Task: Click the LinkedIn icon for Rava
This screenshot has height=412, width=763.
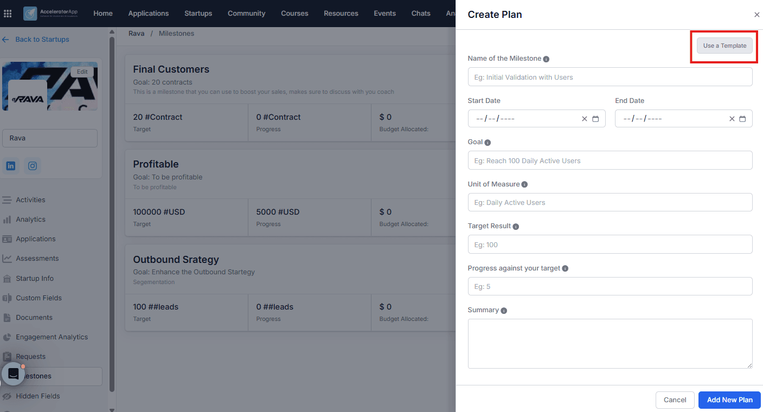Action: coord(10,166)
